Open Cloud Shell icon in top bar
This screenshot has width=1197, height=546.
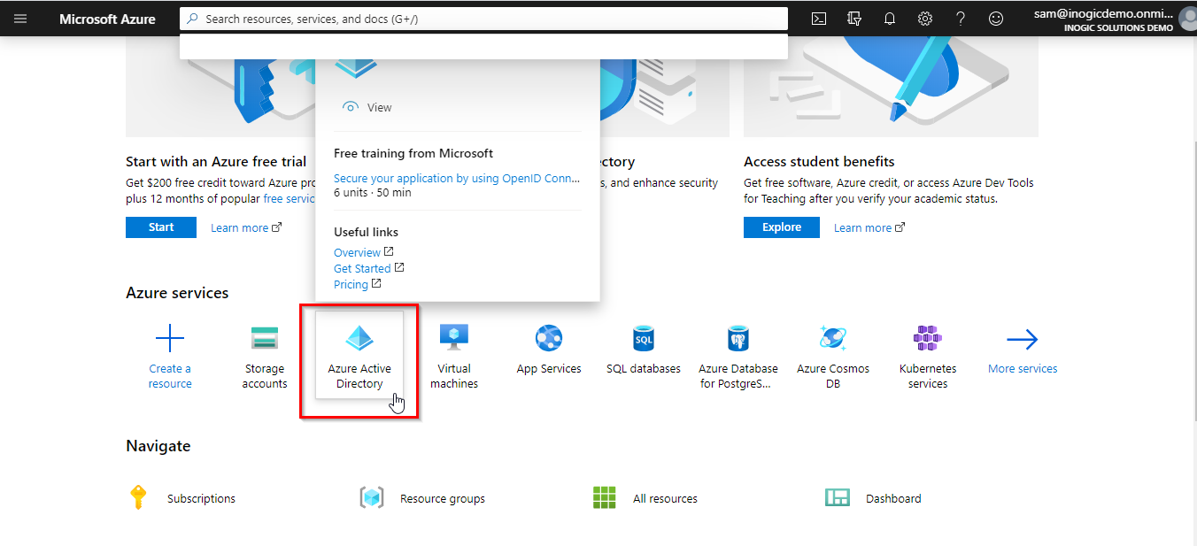pos(819,19)
